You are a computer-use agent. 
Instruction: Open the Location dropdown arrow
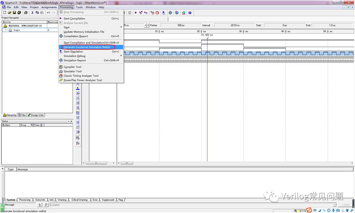pos(335,205)
